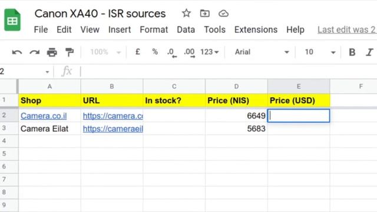Select column B header
Screen dimensions: 377x212
point(112,87)
